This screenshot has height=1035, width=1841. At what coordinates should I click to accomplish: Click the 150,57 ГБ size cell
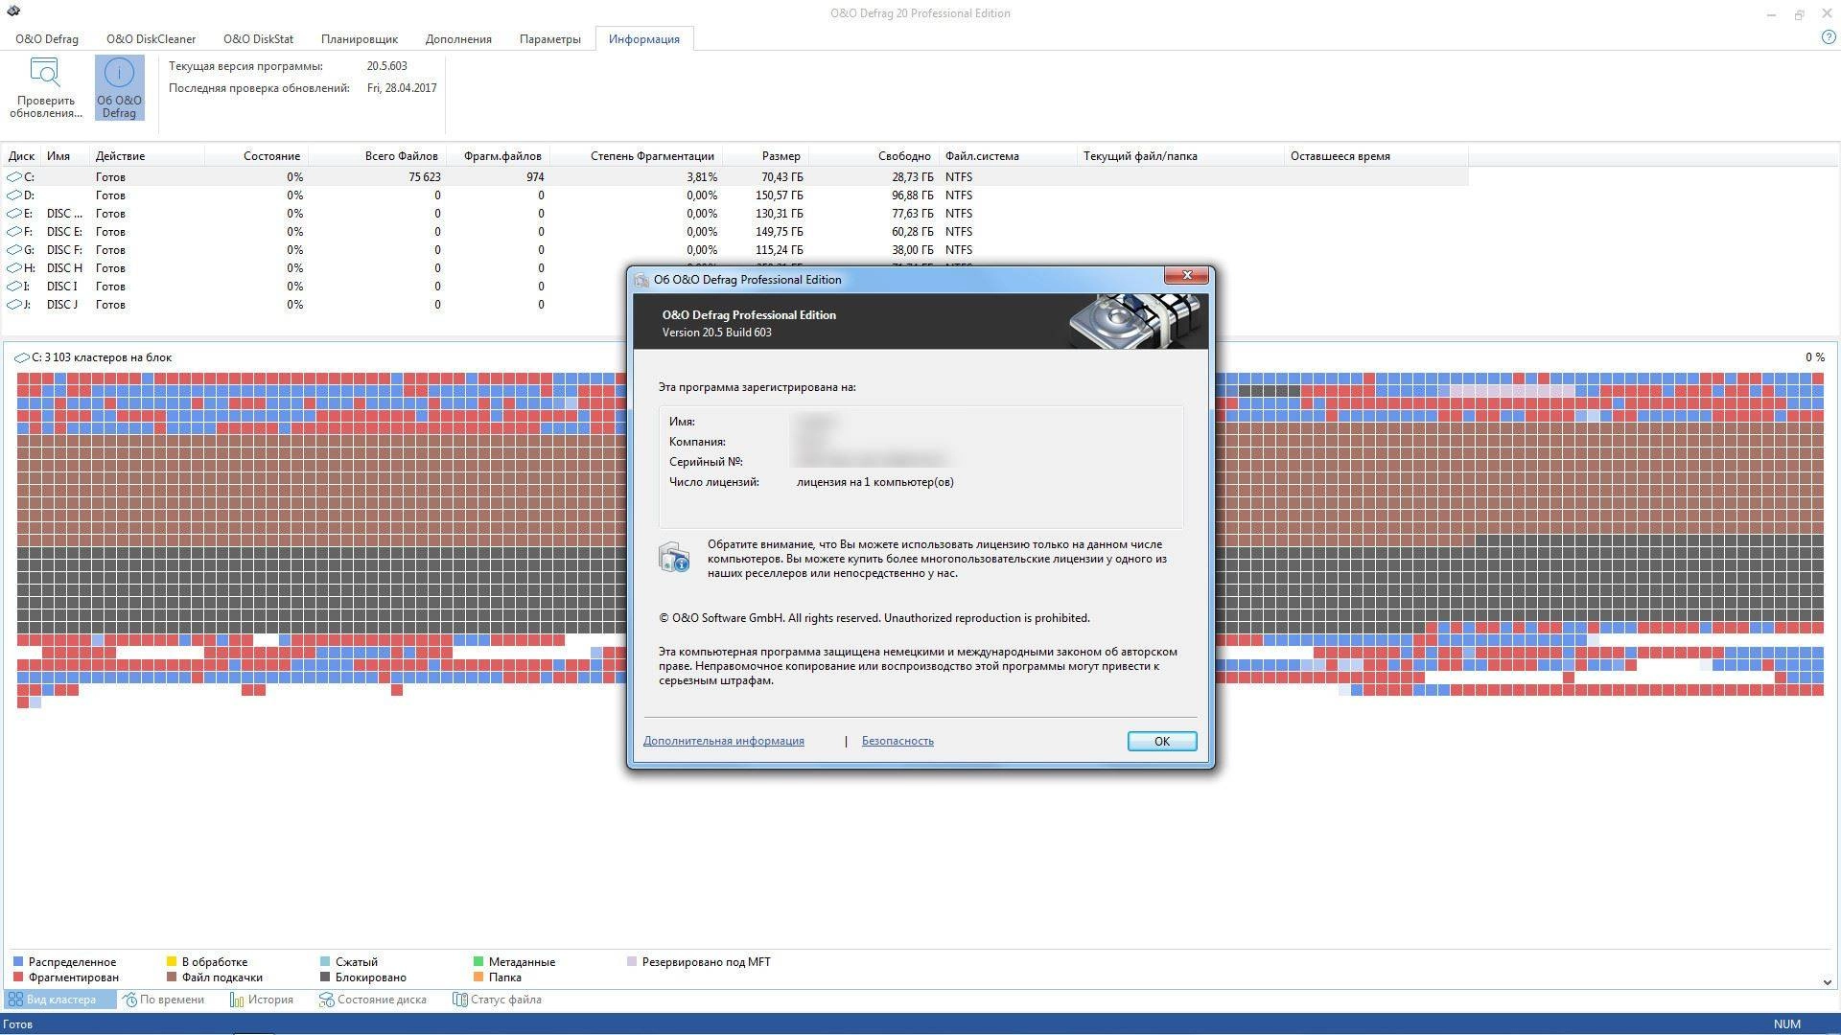point(780,195)
